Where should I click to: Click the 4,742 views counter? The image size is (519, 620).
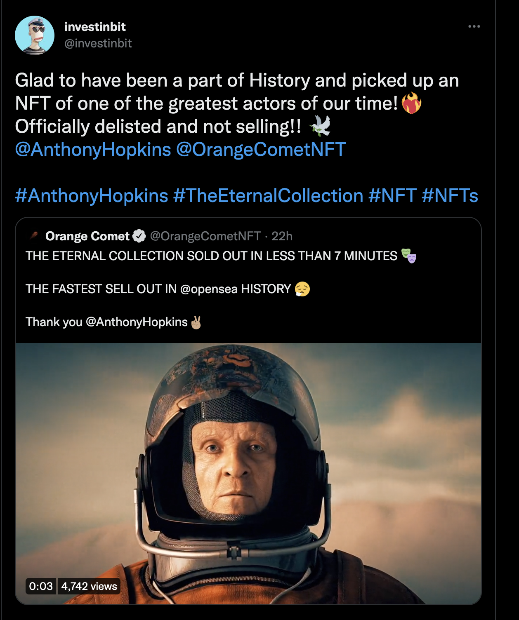[89, 586]
